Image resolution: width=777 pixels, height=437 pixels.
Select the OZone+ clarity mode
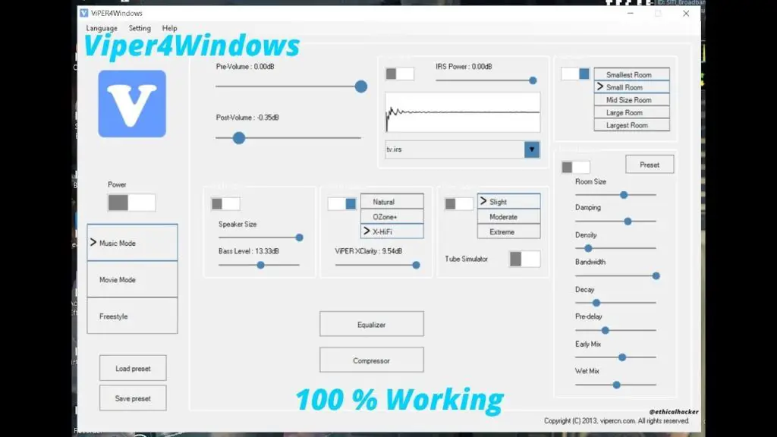tap(392, 216)
